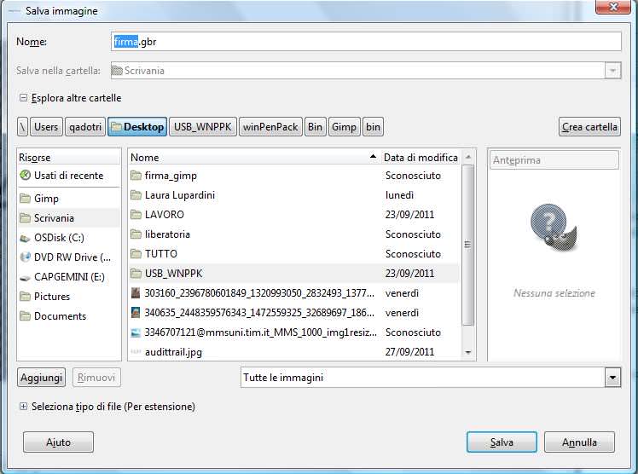Viewport: 638px width, 474px height.
Task: Click the Laura Lupardini folder icon
Action: [136, 194]
